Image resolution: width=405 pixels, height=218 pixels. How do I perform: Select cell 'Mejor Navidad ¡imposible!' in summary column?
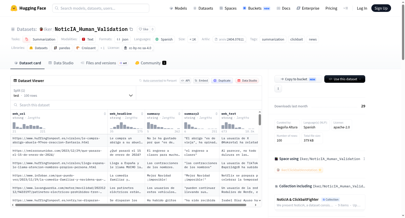coord(164,177)
